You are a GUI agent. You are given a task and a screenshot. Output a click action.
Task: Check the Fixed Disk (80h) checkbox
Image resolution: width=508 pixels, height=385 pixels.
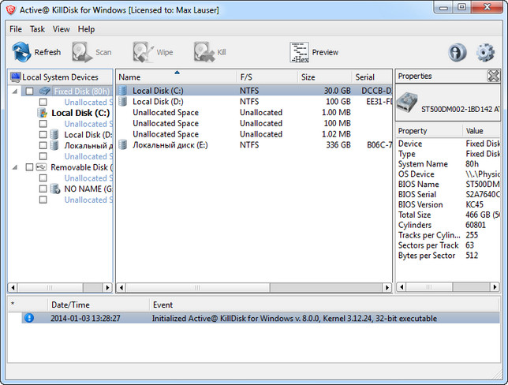click(29, 91)
